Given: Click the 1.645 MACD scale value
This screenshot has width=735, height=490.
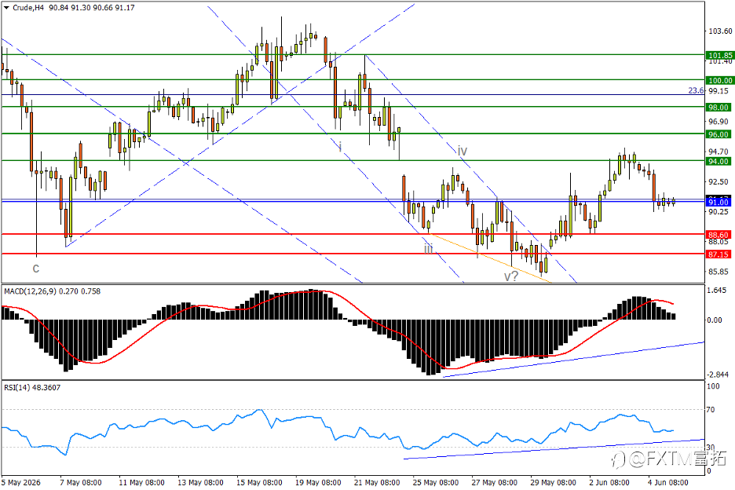Looking at the screenshot, I should coord(717,291).
